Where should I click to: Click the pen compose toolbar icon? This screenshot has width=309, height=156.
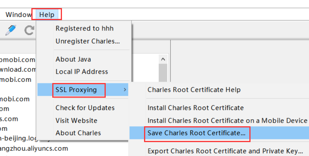click(10, 30)
